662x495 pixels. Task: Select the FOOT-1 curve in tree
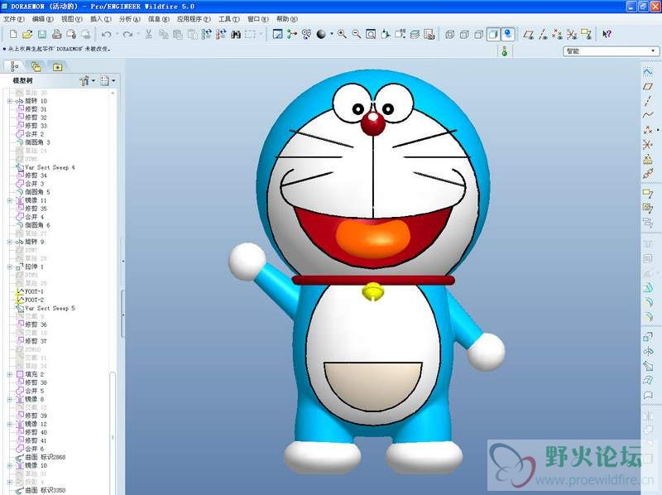coord(30,292)
